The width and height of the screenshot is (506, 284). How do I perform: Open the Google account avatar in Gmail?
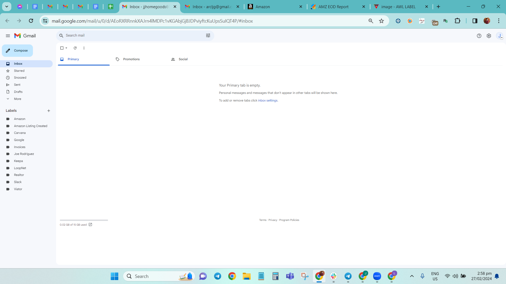(x=500, y=36)
